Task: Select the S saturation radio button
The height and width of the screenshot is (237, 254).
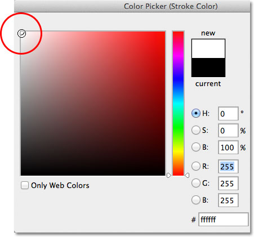Action: coord(196,130)
